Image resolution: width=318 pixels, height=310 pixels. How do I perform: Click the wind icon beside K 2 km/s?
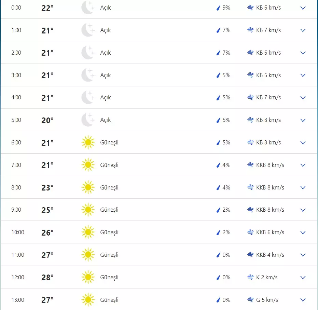tap(250, 277)
